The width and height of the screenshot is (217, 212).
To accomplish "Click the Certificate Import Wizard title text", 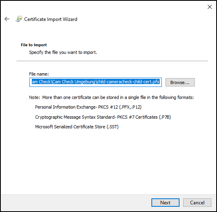I will (x=51, y=19).
